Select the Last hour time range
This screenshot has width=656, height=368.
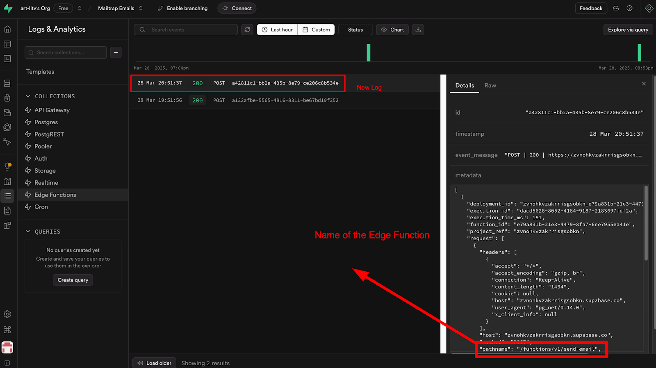(x=277, y=30)
